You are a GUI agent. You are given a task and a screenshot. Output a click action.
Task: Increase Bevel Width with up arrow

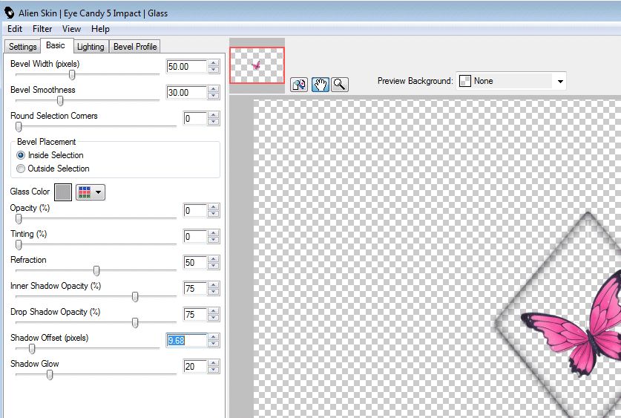tap(214, 63)
